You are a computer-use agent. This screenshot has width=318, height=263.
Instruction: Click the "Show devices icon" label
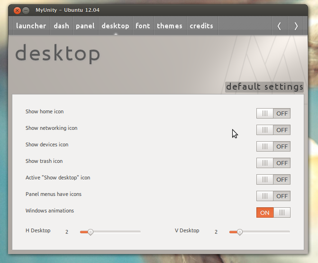47,144
